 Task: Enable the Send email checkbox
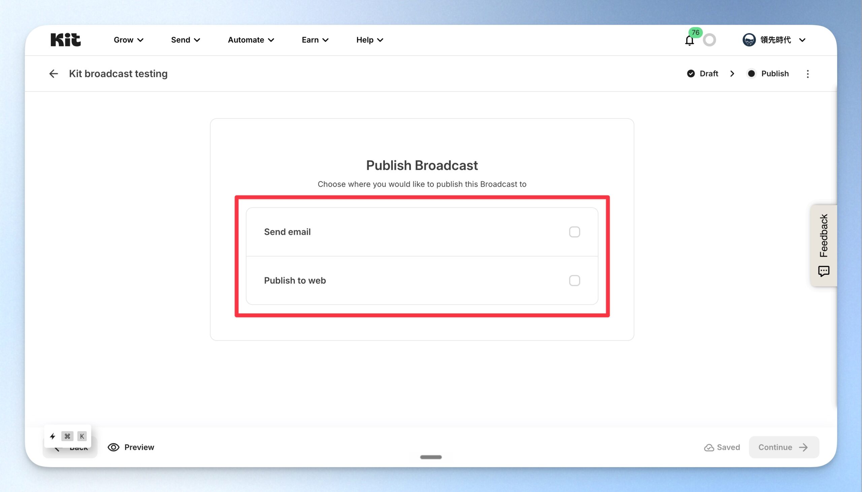point(574,232)
